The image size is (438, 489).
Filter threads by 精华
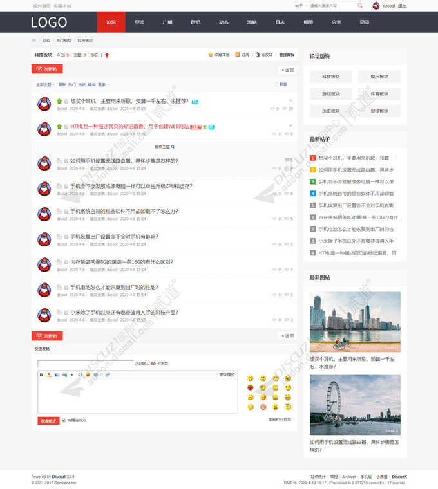[x=91, y=84]
